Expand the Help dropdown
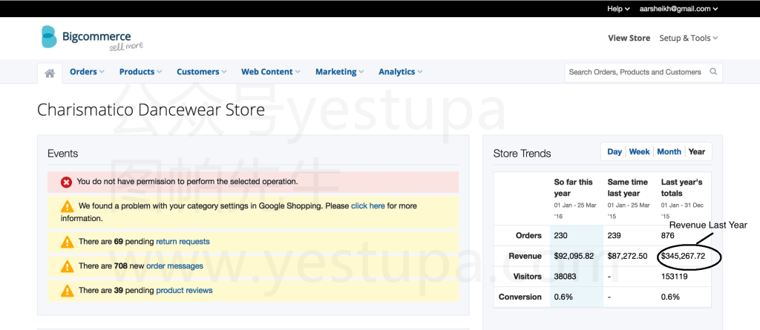The height and width of the screenshot is (330, 760). (x=618, y=9)
